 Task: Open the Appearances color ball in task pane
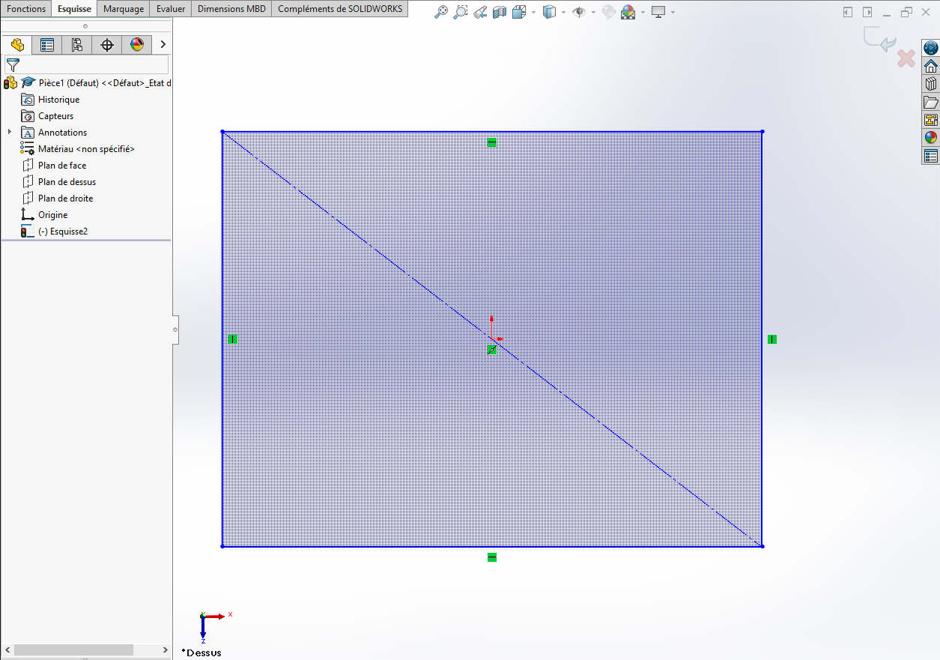pos(930,138)
